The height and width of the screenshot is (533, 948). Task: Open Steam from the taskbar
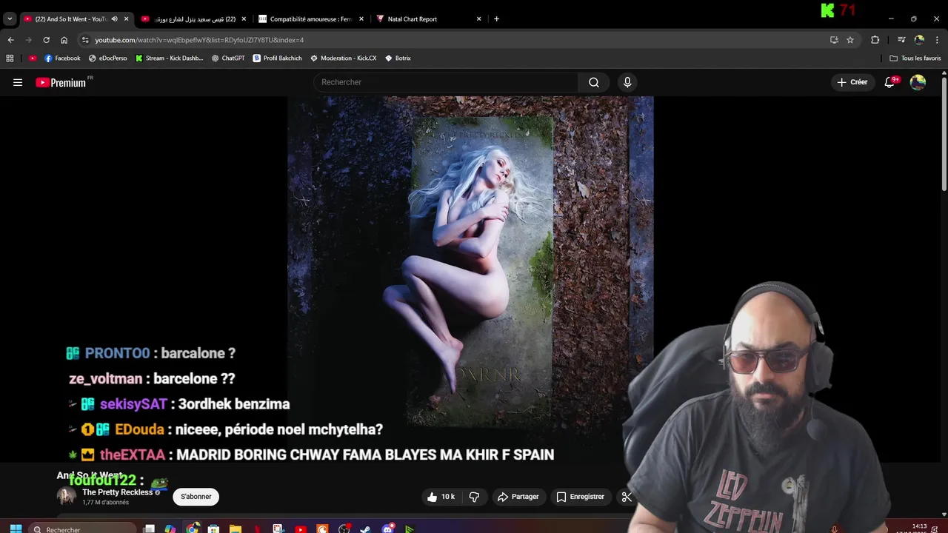point(365,529)
